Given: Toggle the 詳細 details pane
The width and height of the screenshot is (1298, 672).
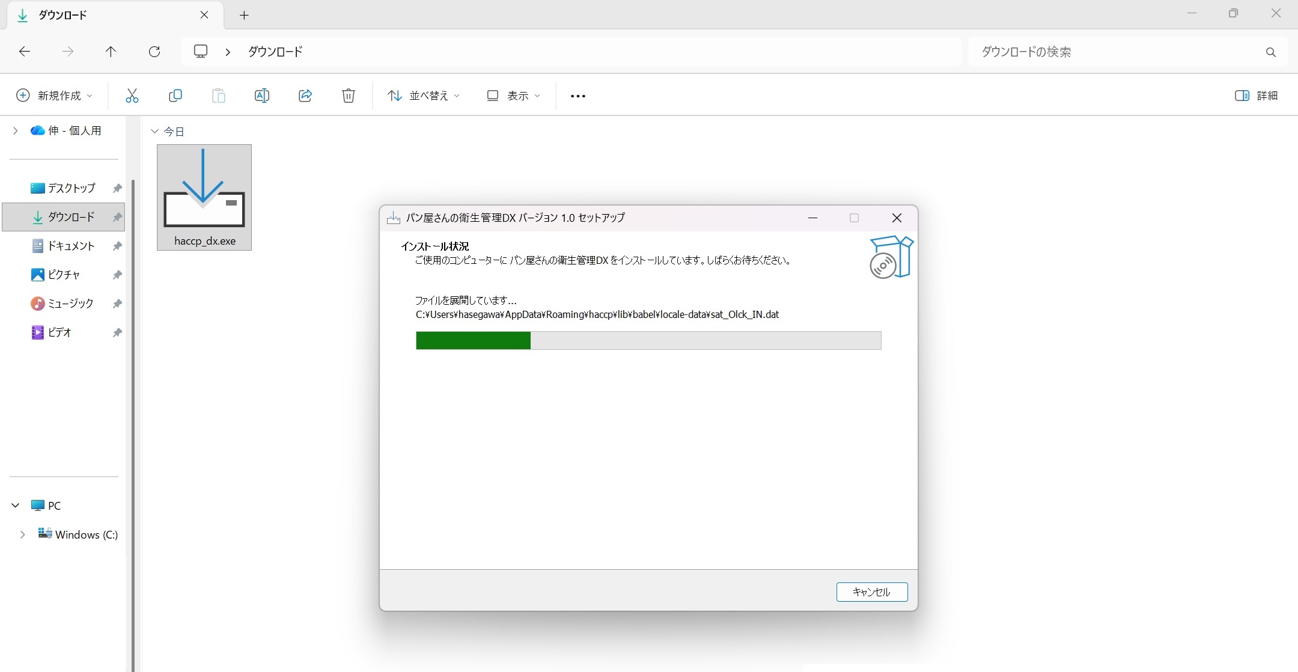Looking at the screenshot, I should [x=1256, y=96].
